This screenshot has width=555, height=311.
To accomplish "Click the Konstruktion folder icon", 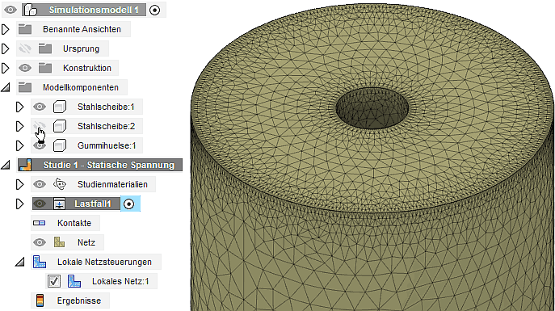I will pos(45,68).
